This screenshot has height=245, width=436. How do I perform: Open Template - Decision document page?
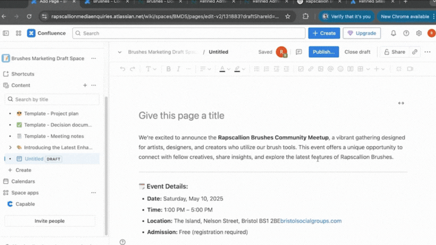click(58, 125)
